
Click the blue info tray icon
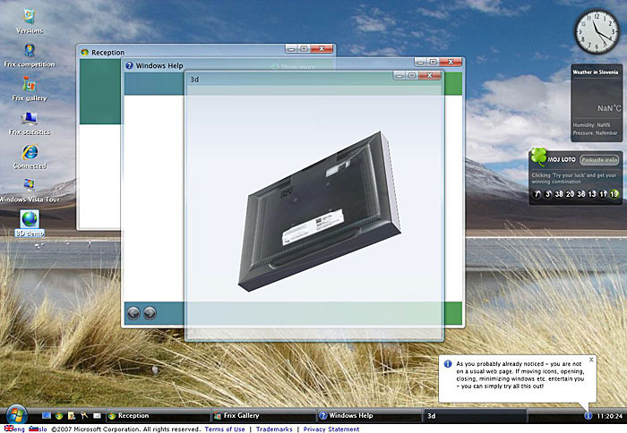tap(588, 416)
